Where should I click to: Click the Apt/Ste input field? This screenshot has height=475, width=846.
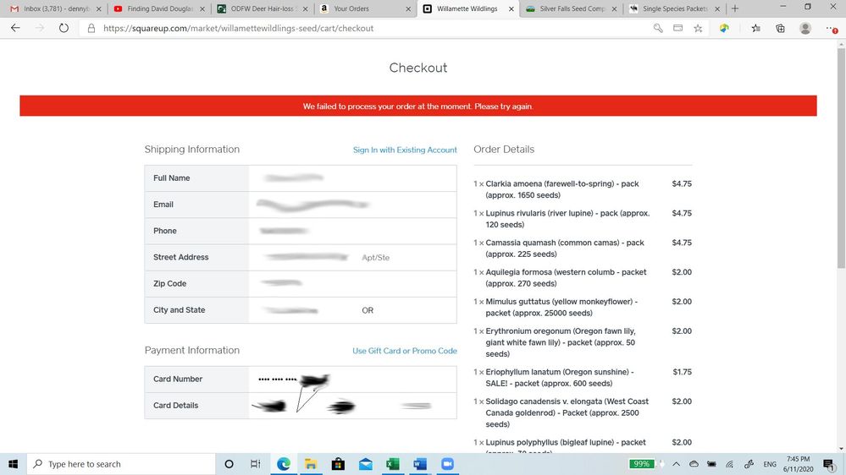pyautogui.click(x=405, y=258)
